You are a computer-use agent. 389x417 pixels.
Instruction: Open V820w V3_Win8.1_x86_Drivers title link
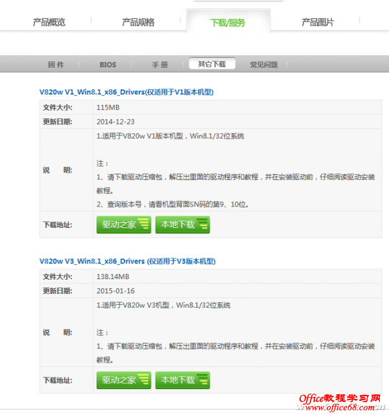(128, 261)
